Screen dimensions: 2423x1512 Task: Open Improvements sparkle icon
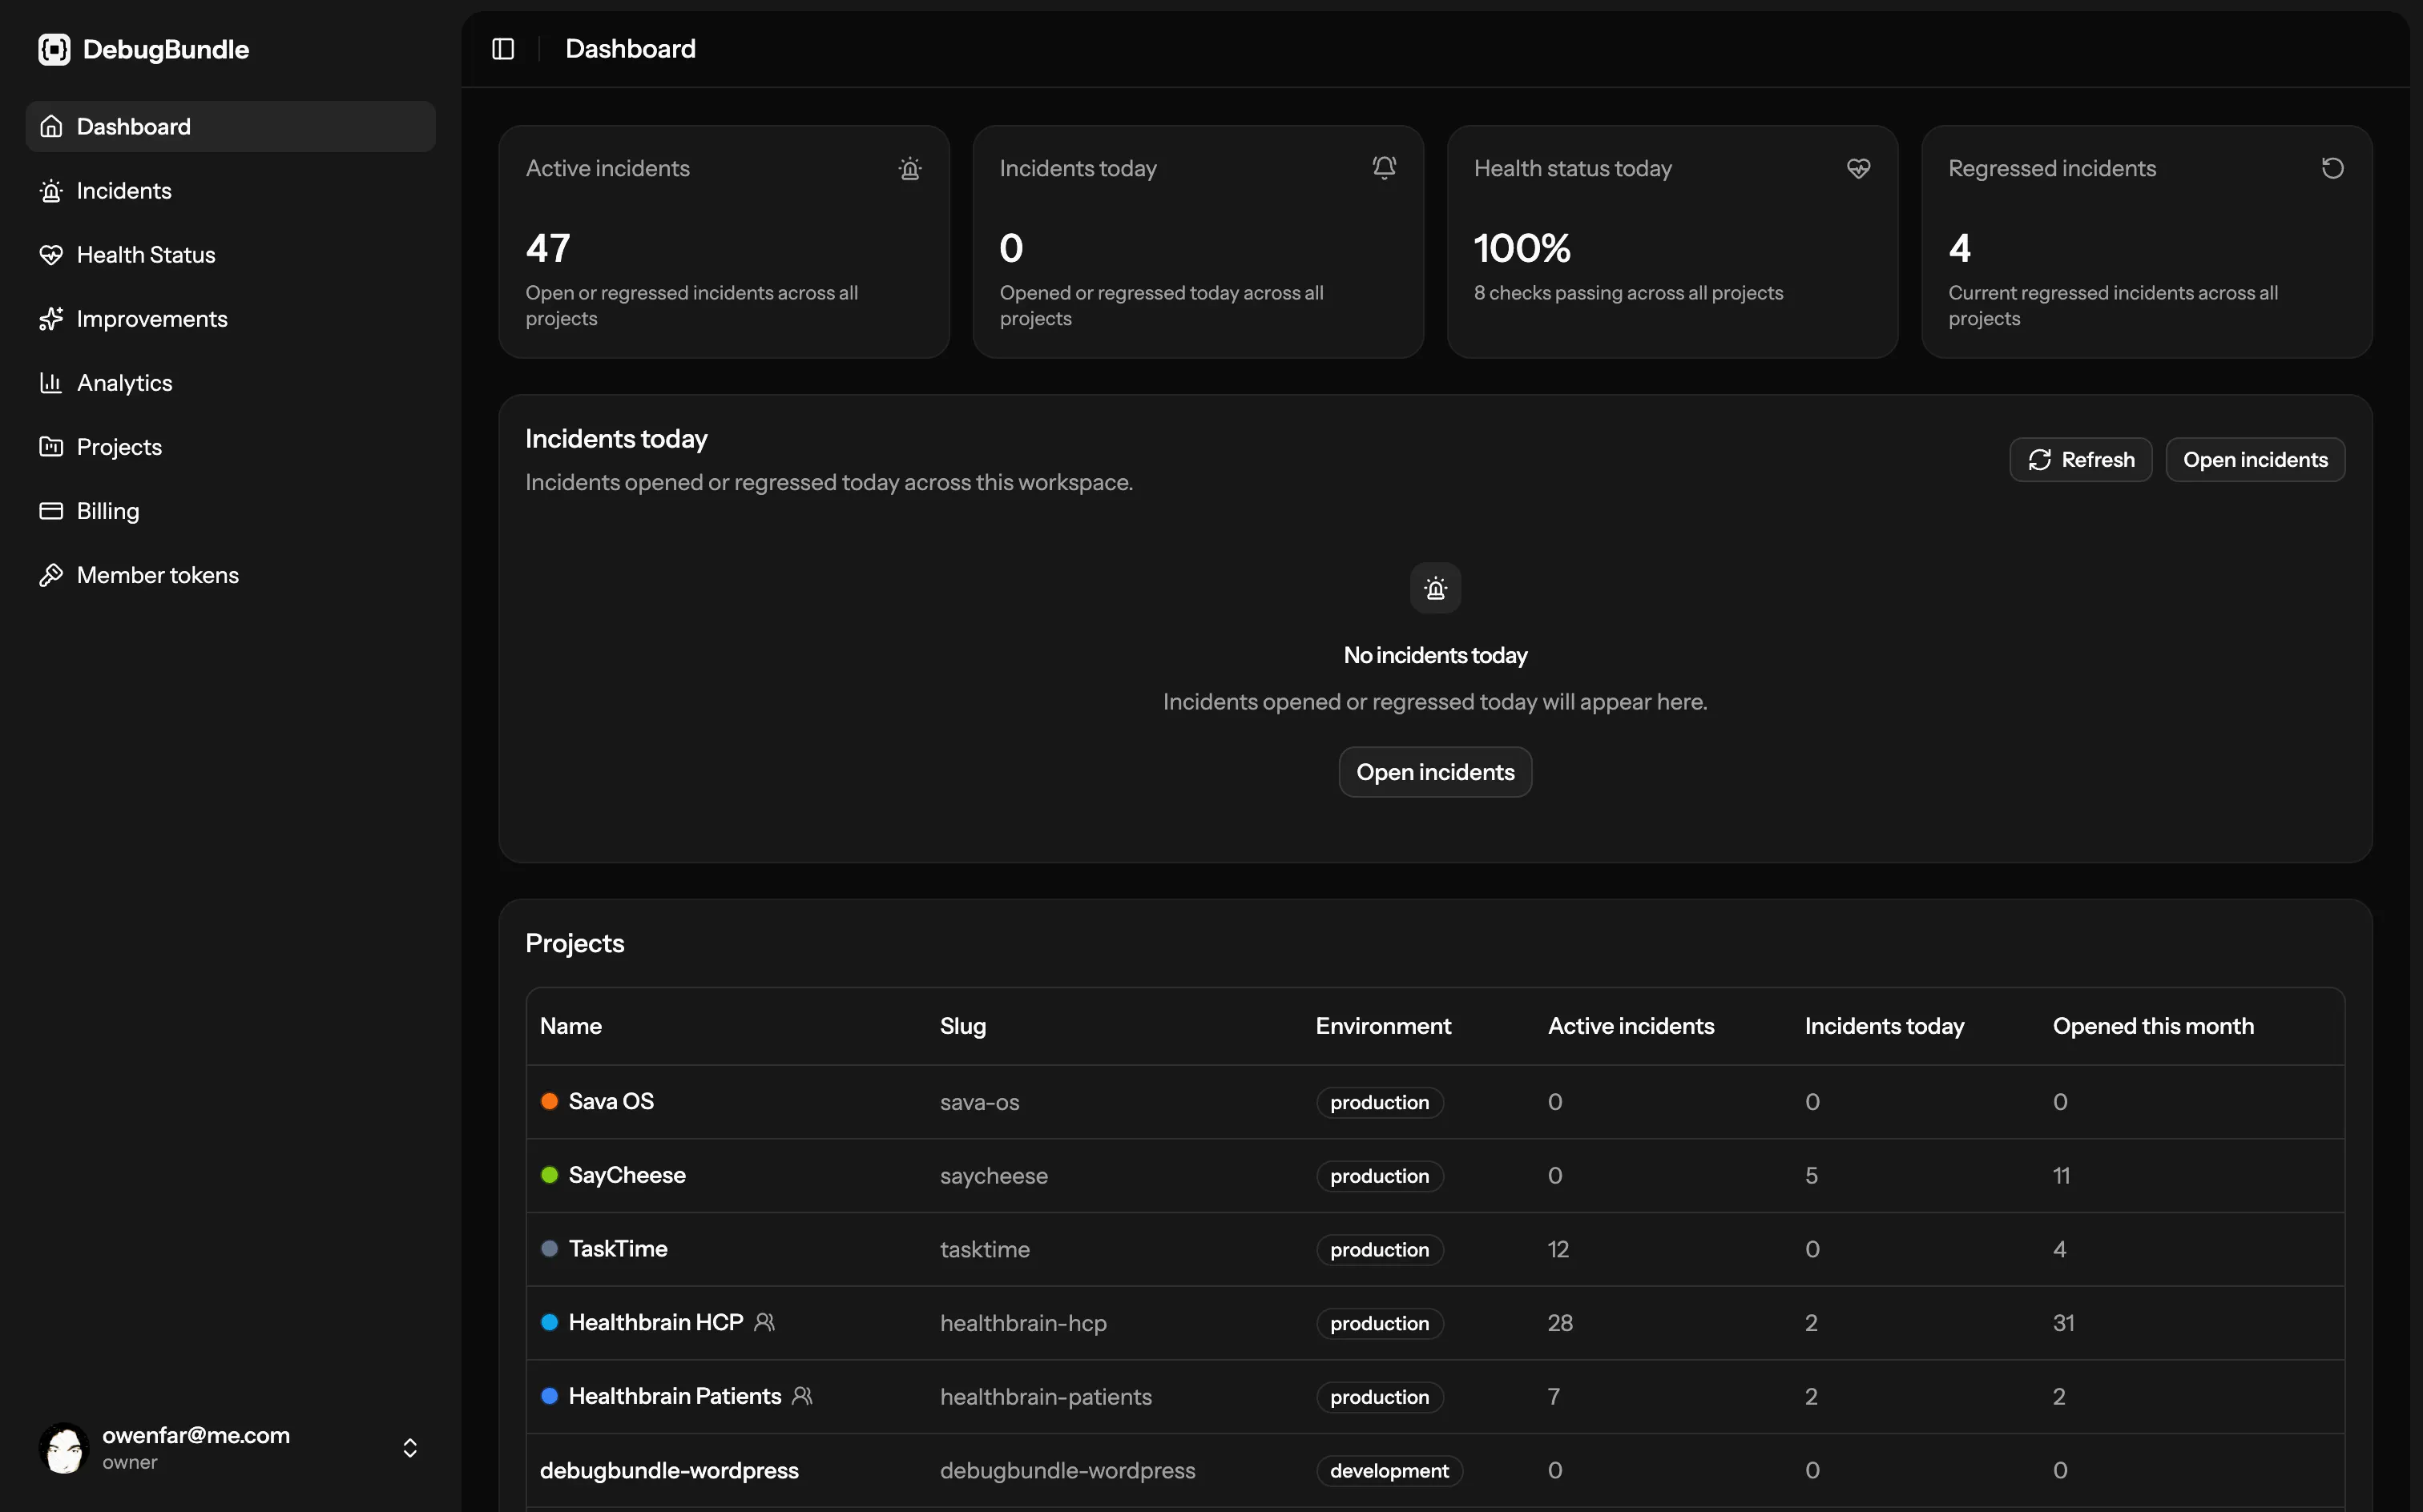[x=51, y=319]
